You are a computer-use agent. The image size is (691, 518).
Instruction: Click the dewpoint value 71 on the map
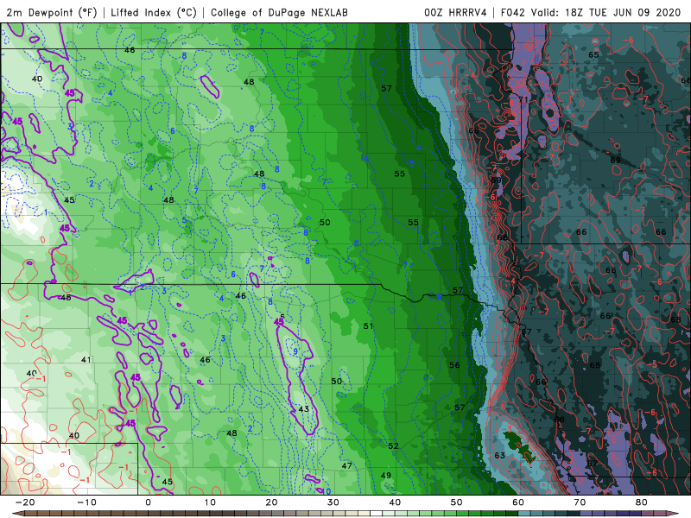tap(523, 99)
